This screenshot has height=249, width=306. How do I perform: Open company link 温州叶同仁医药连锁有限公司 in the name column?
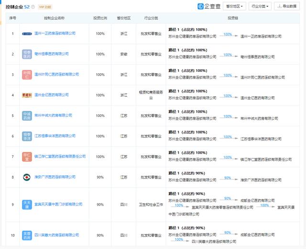point(56,75)
